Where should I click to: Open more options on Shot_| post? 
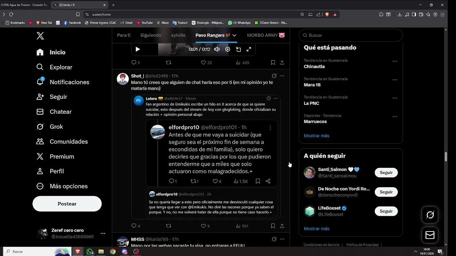(x=282, y=76)
